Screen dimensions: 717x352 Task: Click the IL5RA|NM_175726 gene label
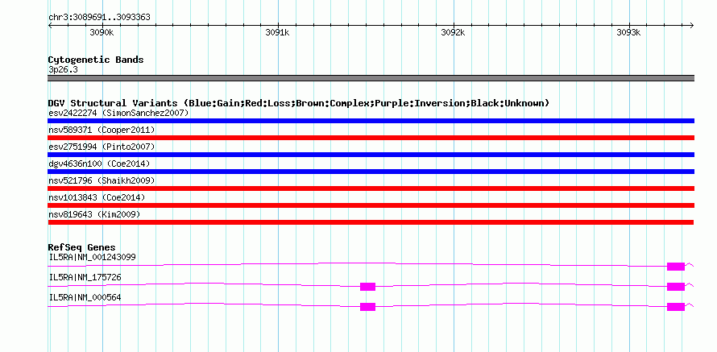tap(85, 277)
